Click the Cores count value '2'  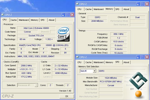click(50, 85)
